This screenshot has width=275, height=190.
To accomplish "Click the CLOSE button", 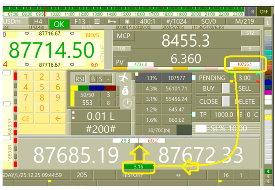I will (209, 101).
